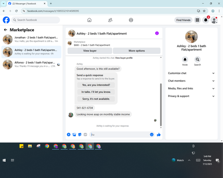Open the notifications bell with badge
This screenshot has height=178, width=223.
pos(206,20)
